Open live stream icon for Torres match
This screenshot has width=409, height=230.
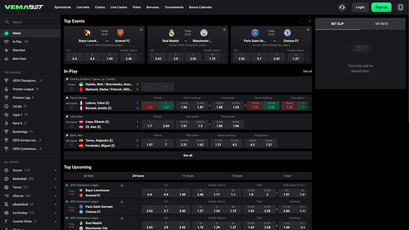[71, 145]
